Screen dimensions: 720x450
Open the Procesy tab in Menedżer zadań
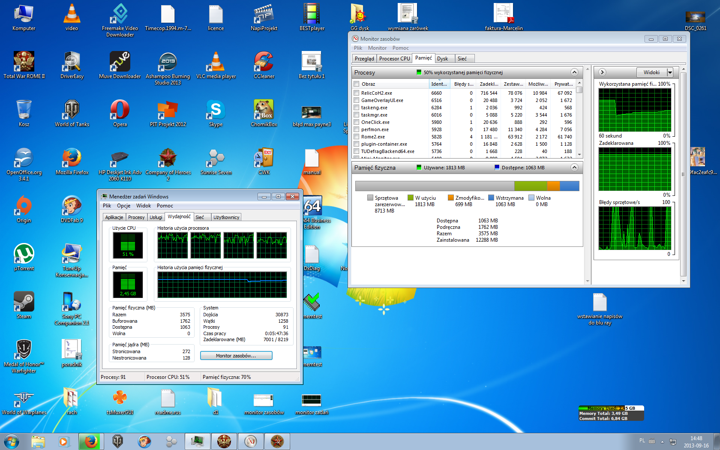coord(136,217)
